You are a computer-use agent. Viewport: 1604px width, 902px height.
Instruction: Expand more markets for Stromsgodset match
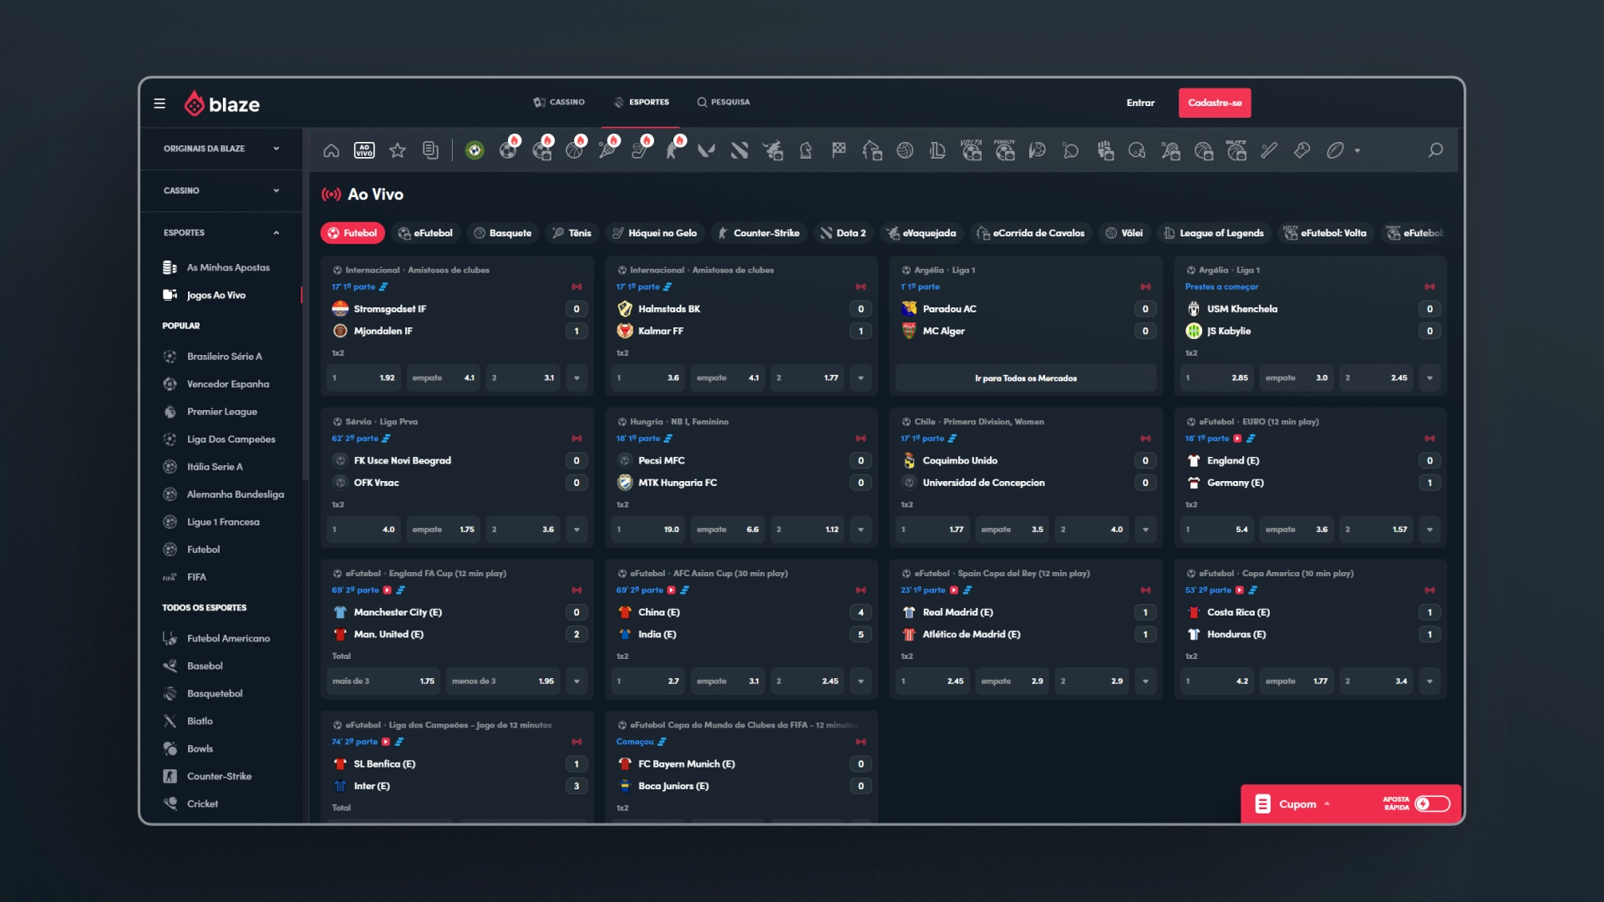click(576, 378)
